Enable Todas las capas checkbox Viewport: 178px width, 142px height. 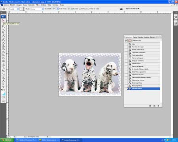[89, 9]
